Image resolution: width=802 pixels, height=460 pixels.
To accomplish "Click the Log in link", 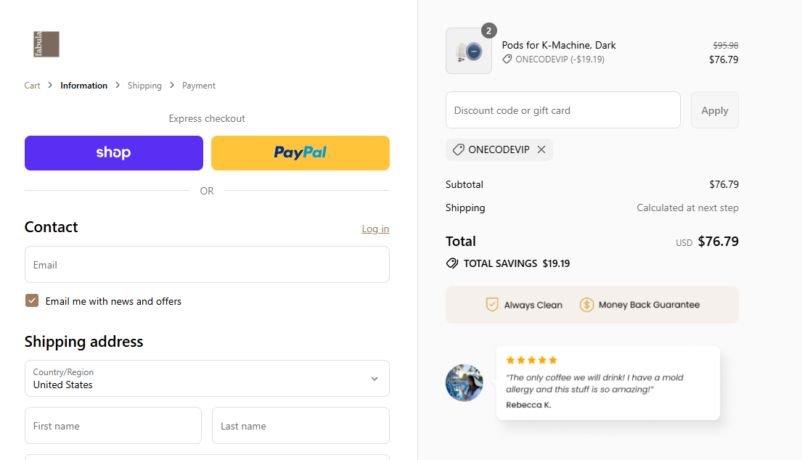I will click(375, 229).
